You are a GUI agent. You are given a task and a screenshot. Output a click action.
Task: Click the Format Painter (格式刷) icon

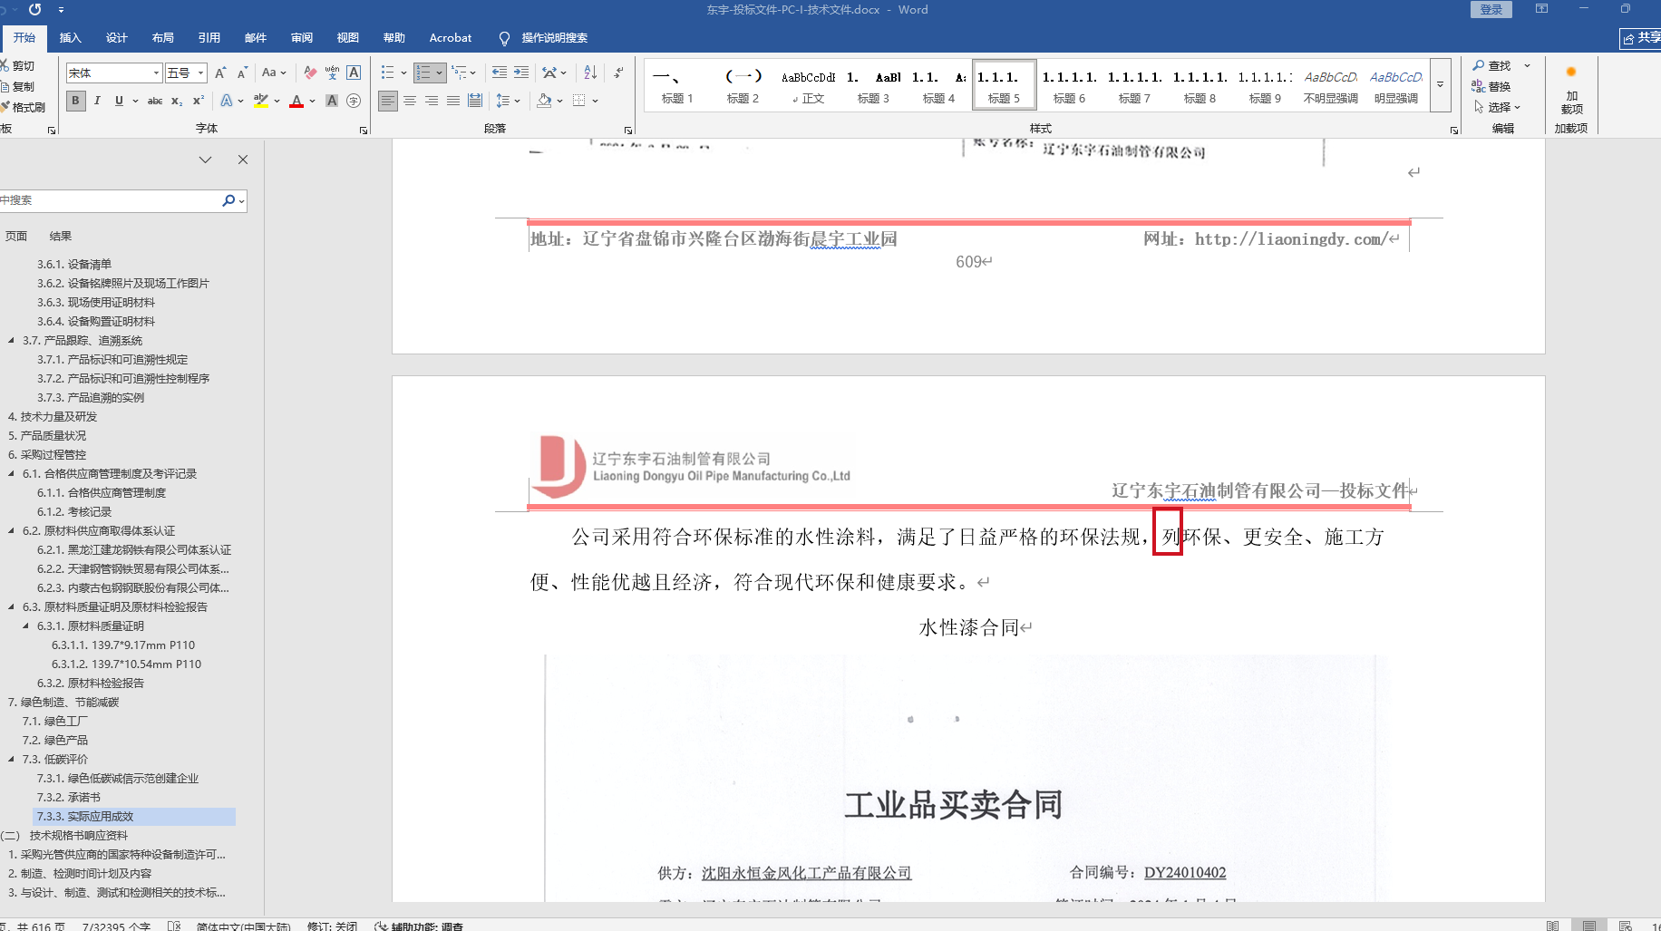pyautogui.click(x=24, y=107)
